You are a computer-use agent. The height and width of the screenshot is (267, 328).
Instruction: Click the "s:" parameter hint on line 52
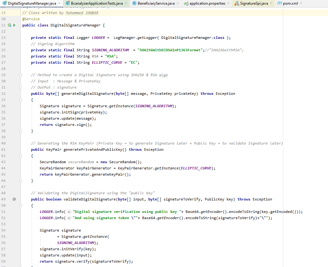tap(69, 218)
